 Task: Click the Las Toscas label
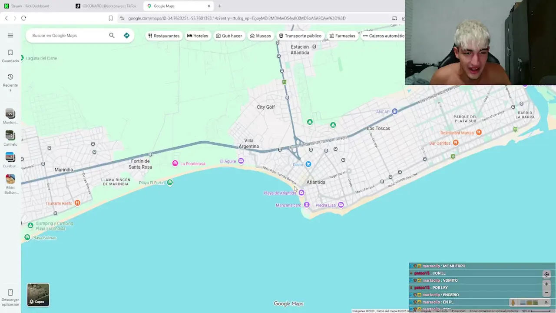[x=378, y=128]
